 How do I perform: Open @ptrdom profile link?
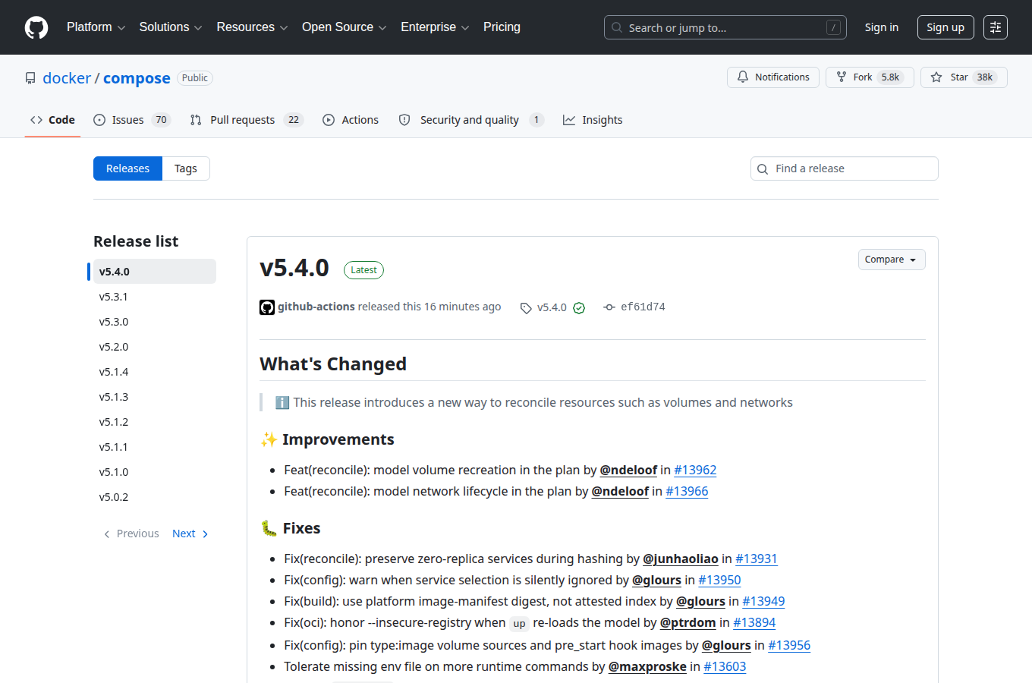[x=688, y=622]
